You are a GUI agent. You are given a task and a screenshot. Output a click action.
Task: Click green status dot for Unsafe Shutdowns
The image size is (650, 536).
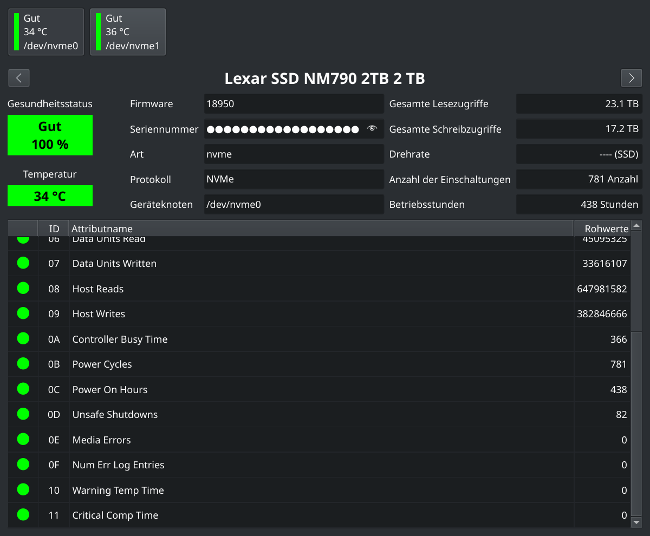[x=23, y=414]
